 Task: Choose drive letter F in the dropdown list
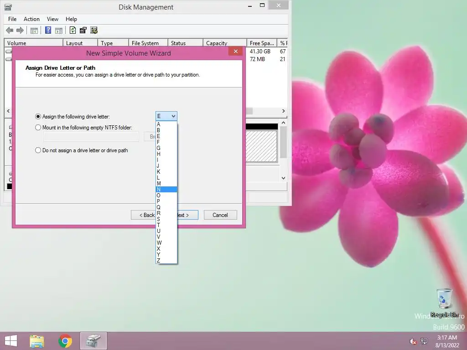[166, 142]
